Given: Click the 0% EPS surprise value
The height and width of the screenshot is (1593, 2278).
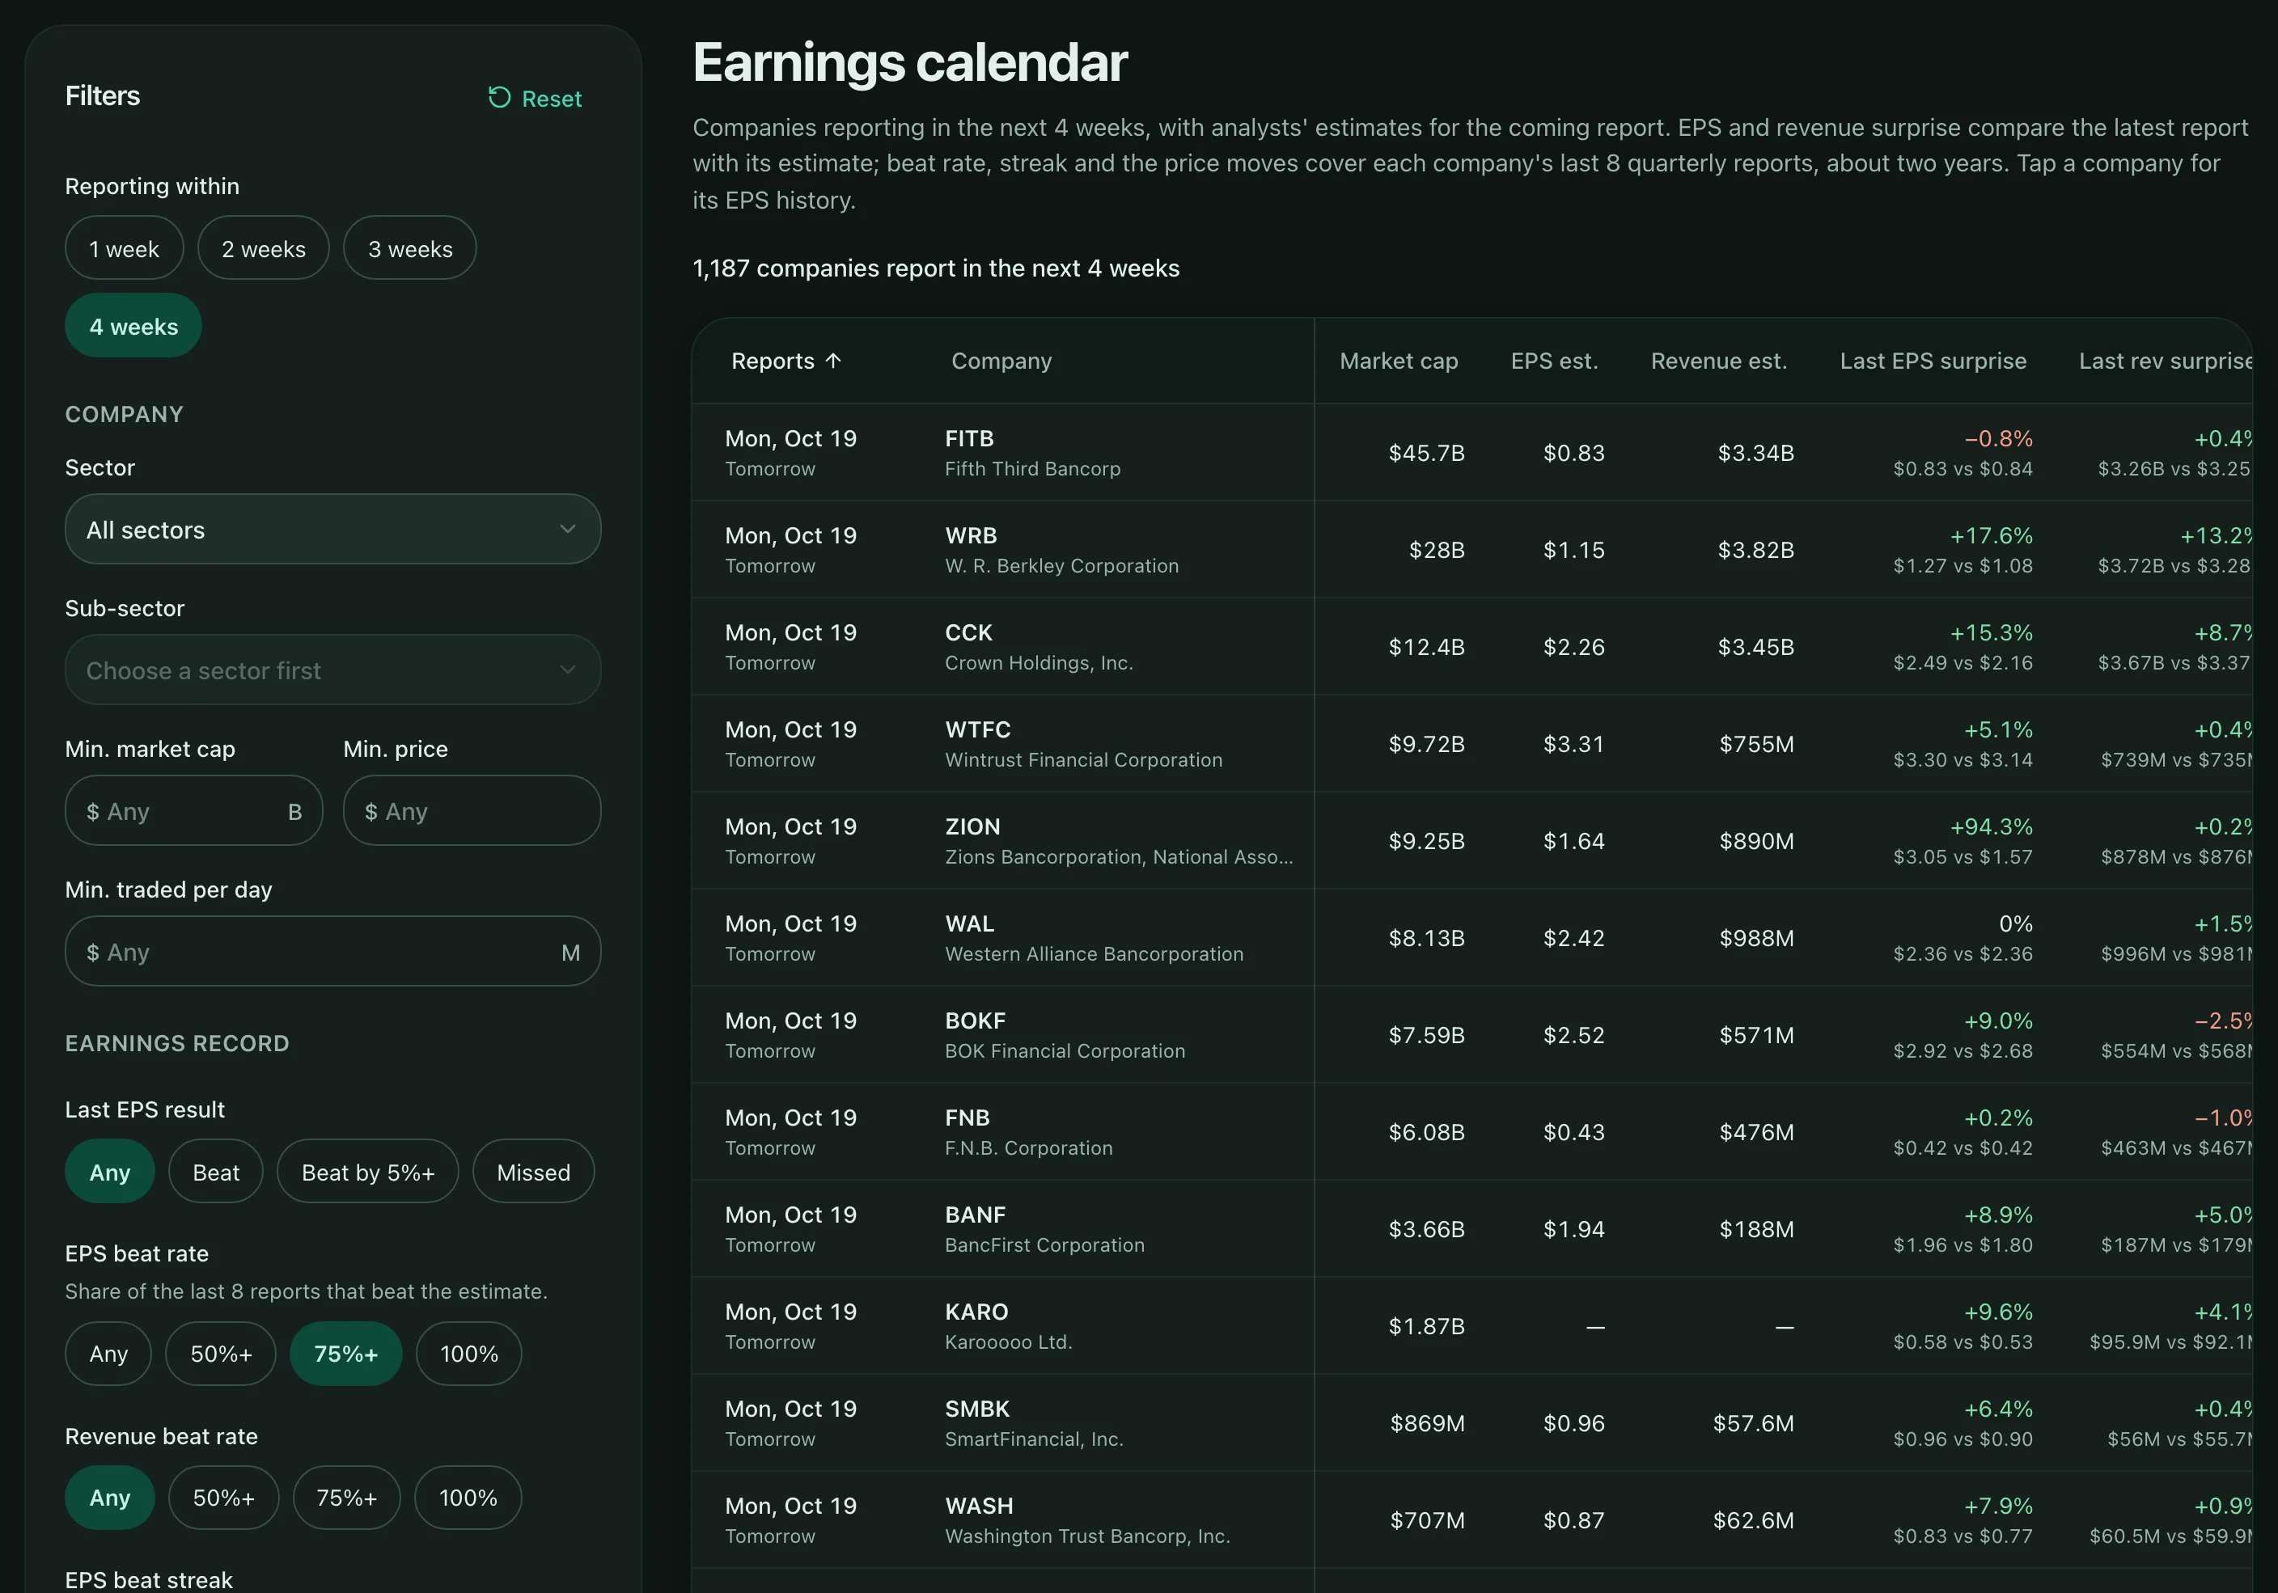Looking at the screenshot, I should (2016, 923).
